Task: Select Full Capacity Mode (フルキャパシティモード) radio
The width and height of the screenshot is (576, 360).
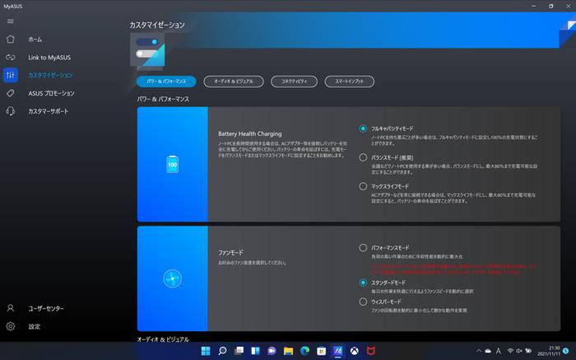Action: click(x=363, y=129)
